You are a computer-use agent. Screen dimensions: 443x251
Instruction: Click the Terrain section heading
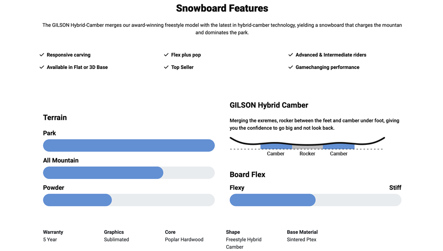[x=55, y=117]
